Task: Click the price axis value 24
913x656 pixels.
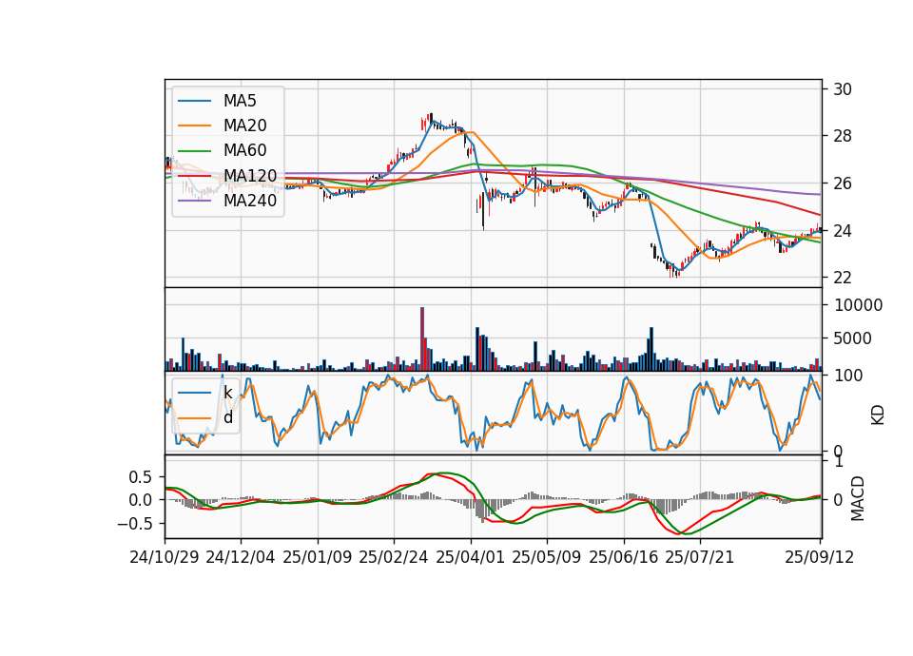Action: coord(843,231)
